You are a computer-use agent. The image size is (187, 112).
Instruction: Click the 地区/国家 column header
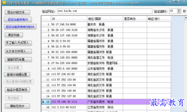[105, 19]
